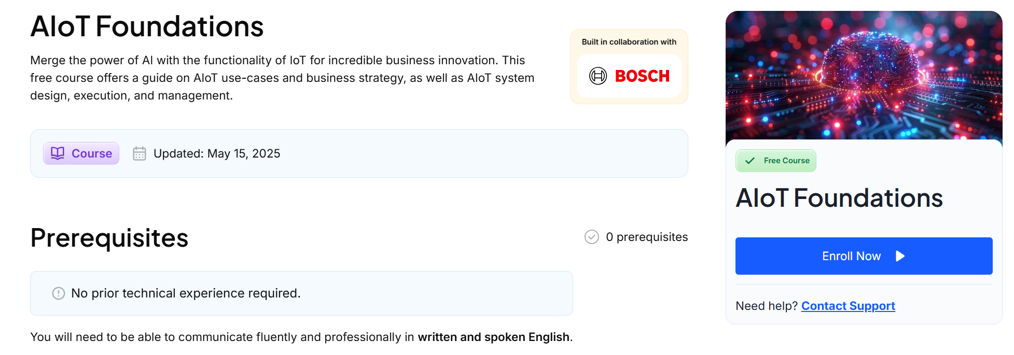Select the purple Course badge
This screenshot has width=1014, height=355.
click(x=81, y=153)
